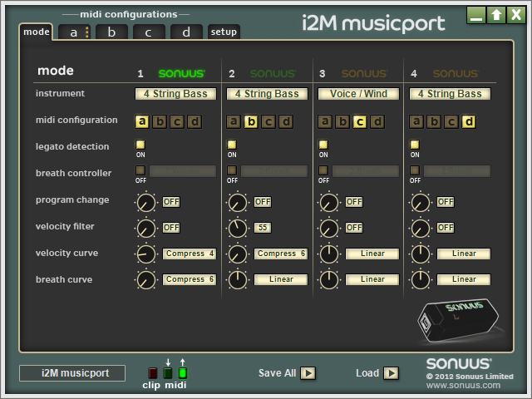Screen dimensions: 532x399
Task: Enable breath controller for device 4
Action: coord(415,170)
